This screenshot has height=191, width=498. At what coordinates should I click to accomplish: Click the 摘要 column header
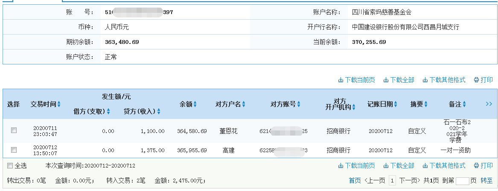click(416, 104)
